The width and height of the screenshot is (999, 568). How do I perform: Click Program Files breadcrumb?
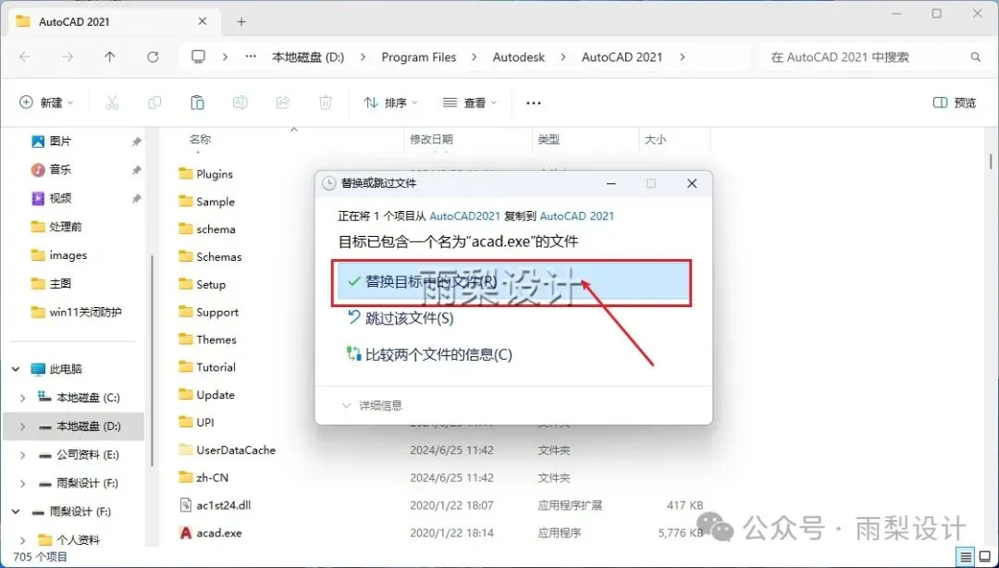coord(419,56)
